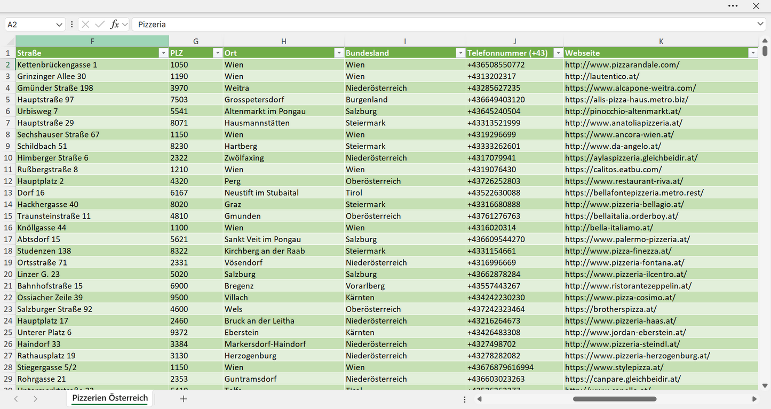Add a new sheet with plus icon
The width and height of the screenshot is (771, 409).
(184, 398)
